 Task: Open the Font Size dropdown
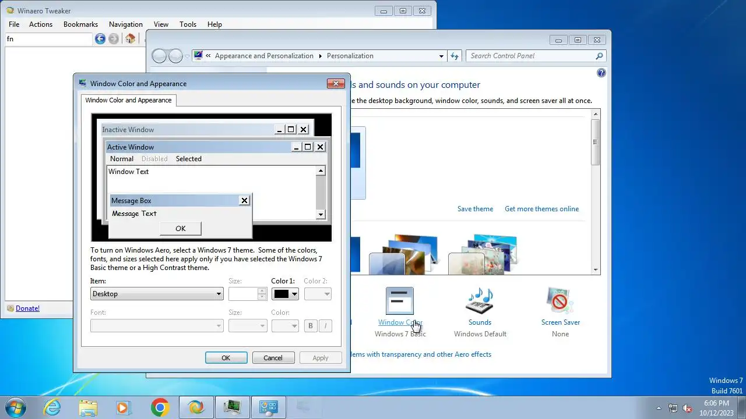[248, 326]
